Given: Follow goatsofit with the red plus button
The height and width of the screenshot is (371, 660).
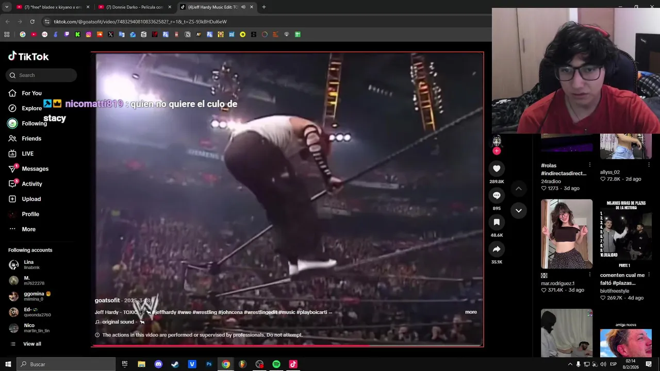Looking at the screenshot, I should point(497,151).
